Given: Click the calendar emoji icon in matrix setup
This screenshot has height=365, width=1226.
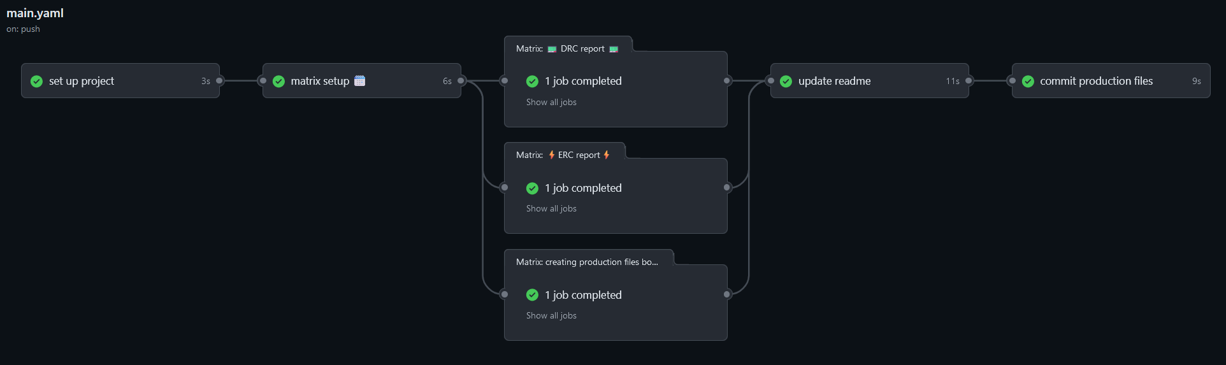Looking at the screenshot, I should (x=359, y=80).
